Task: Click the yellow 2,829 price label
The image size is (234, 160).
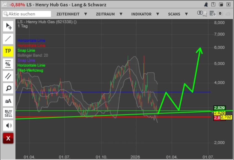Action: tap(220, 113)
